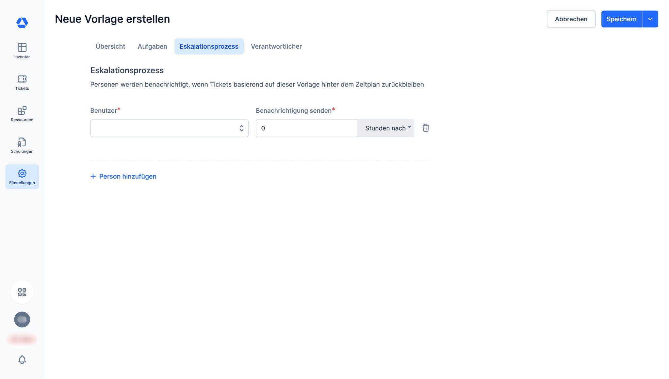Screen dimensions: 669x379
Task: Open the Verantwortlicher tab
Action: (276, 46)
